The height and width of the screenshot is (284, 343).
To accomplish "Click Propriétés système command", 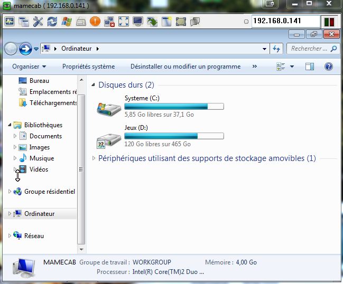I will click(x=88, y=67).
